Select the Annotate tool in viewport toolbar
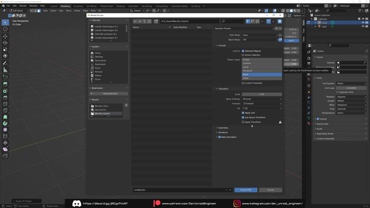The width and height of the screenshot is (370, 208). tap(5, 63)
